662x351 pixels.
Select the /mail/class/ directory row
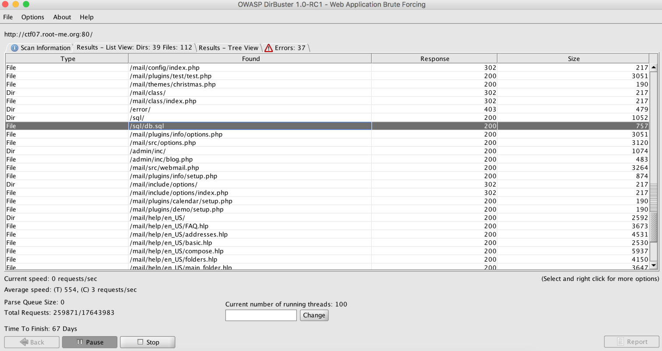tap(327, 93)
